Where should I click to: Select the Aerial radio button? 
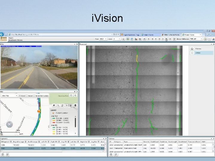[x=27, y=96]
